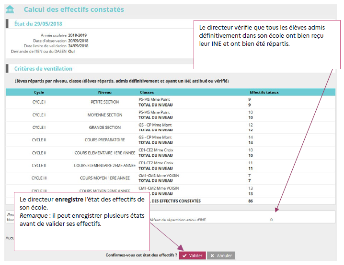Select the COURS ELEMENTAIRE 1ERE ANNEE row
Viewport: 344px width, 265px height.
105,153
